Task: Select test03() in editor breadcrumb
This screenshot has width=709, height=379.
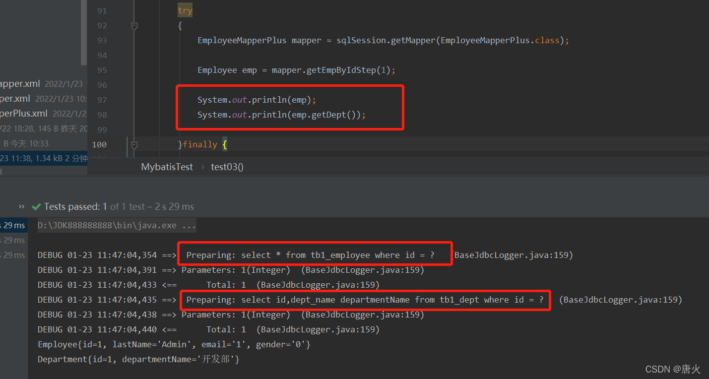Action: [x=227, y=167]
